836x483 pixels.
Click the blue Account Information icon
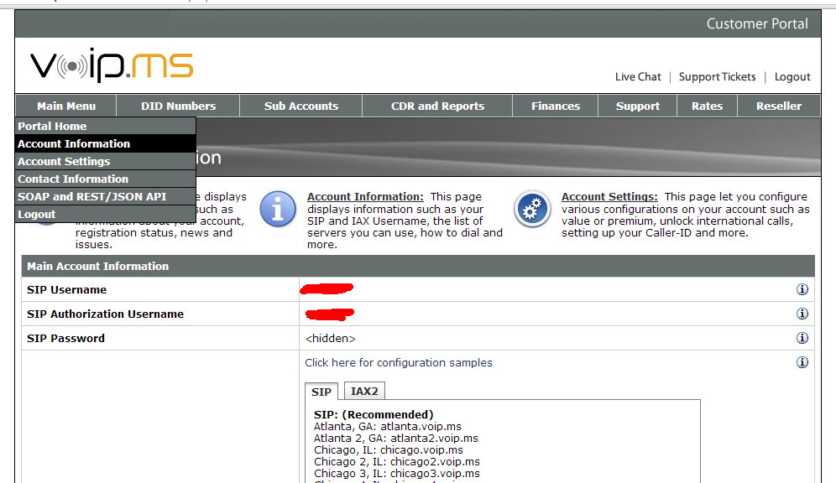coord(278,209)
